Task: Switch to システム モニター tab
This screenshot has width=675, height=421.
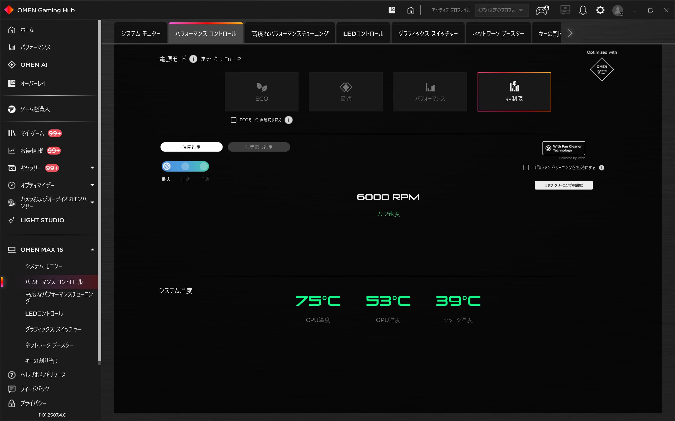Action: click(x=141, y=33)
